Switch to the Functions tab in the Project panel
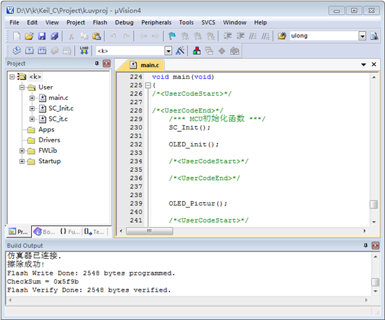The height and width of the screenshot is (320, 385). tap(70, 232)
